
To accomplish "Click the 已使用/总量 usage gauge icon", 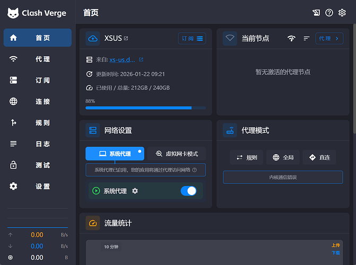I will pos(89,88).
